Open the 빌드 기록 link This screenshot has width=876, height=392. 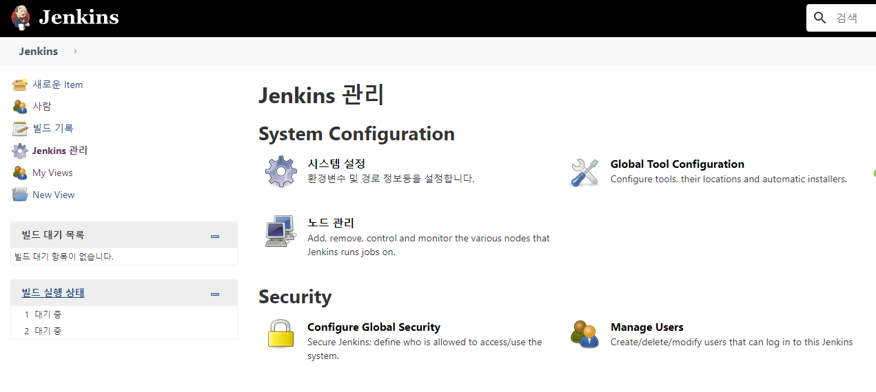point(53,129)
